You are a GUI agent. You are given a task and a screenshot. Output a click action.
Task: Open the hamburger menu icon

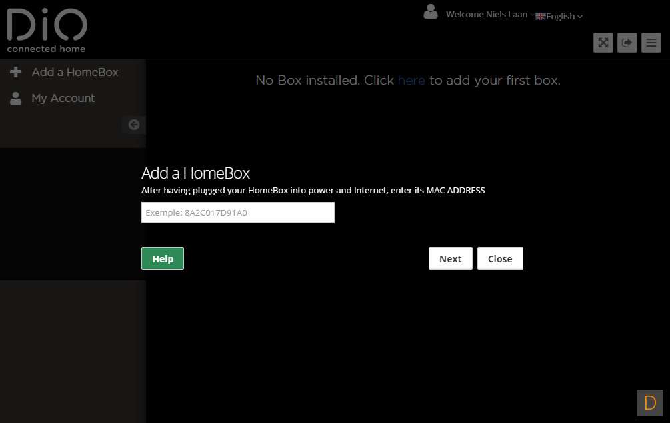651,43
